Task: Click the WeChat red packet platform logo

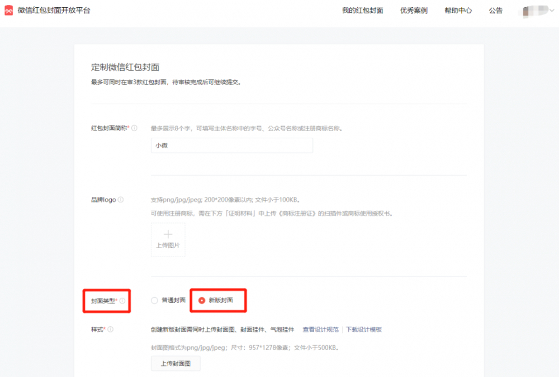Action: tap(8, 10)
